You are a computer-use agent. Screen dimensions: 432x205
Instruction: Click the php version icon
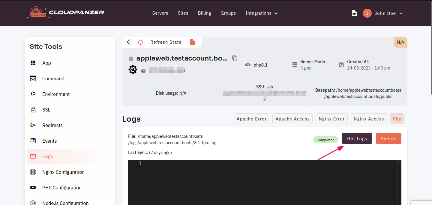point(248,65)
